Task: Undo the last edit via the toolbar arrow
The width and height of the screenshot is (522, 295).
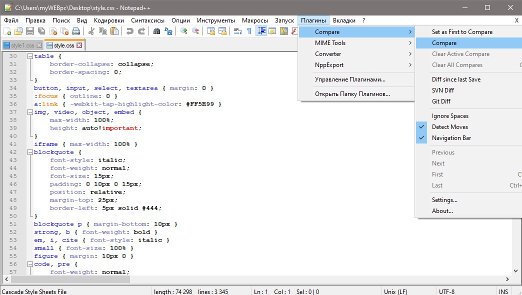Action: [129, 31]
